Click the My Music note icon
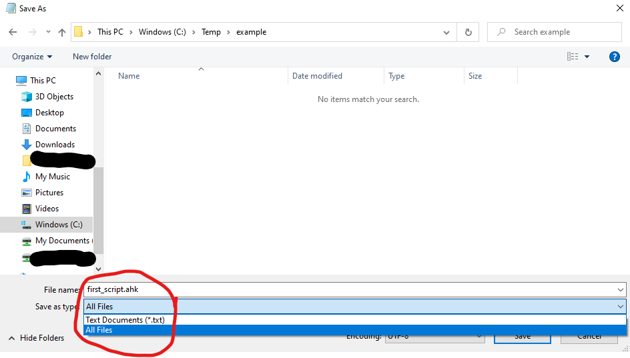 click(x=27, y=177)
